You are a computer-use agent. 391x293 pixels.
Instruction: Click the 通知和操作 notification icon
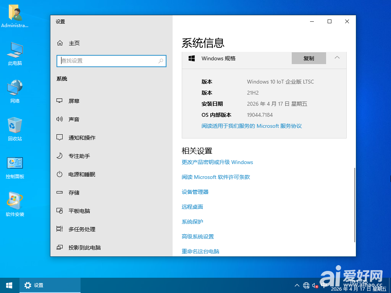coord(59,137)
